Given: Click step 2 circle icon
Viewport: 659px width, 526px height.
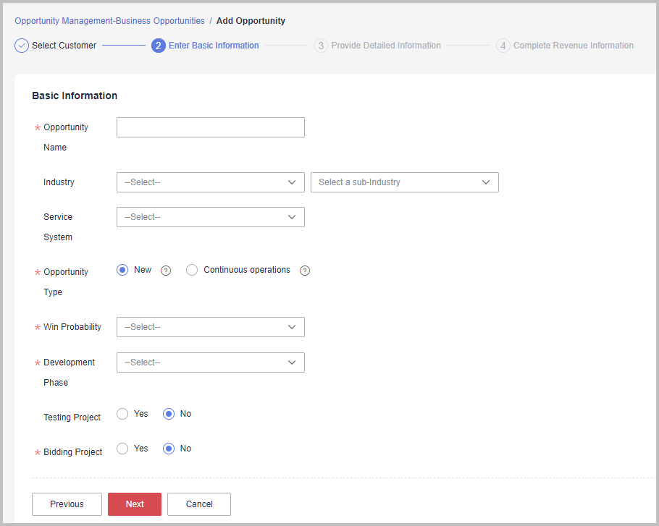Looking at the screenshot, I should (x=159, y=46).
